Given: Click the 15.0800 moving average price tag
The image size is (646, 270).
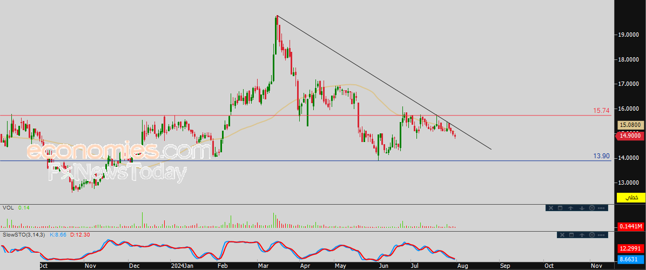Looking at the screenshot, I should [631, 125].
